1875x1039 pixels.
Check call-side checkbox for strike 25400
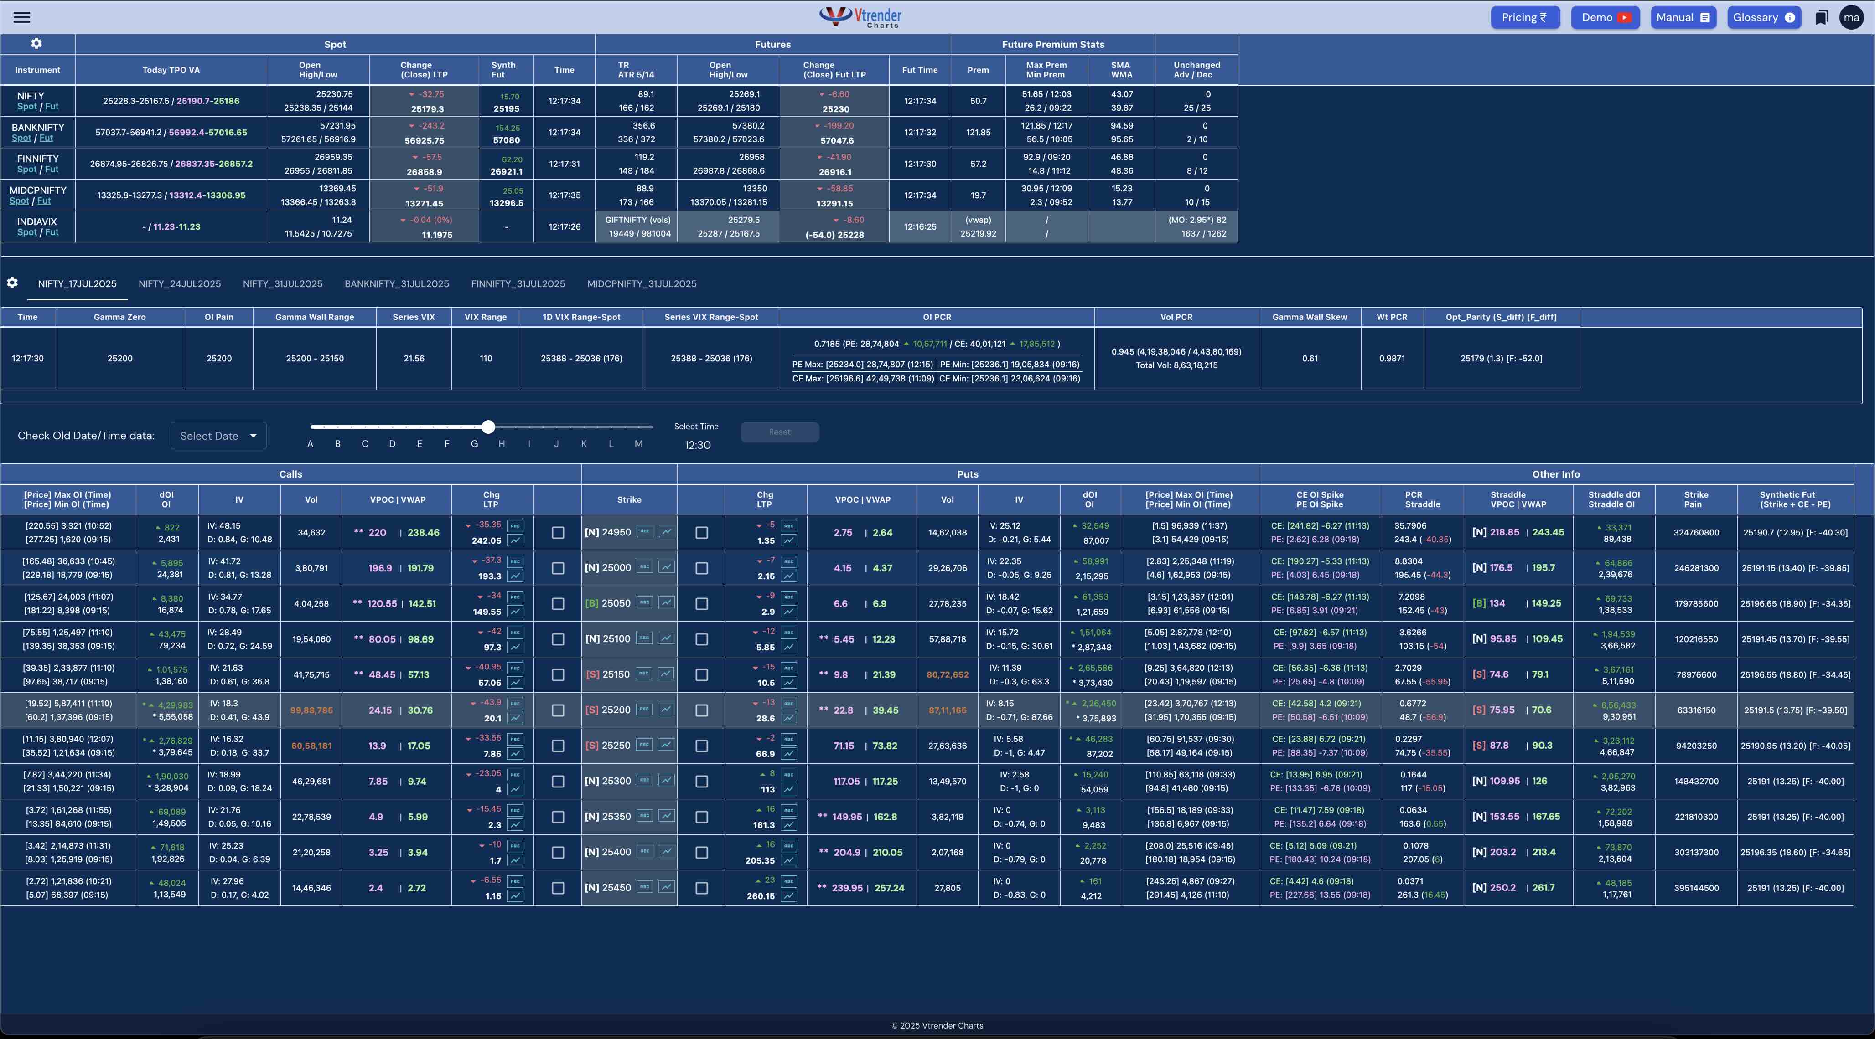[x=558, y=852]
